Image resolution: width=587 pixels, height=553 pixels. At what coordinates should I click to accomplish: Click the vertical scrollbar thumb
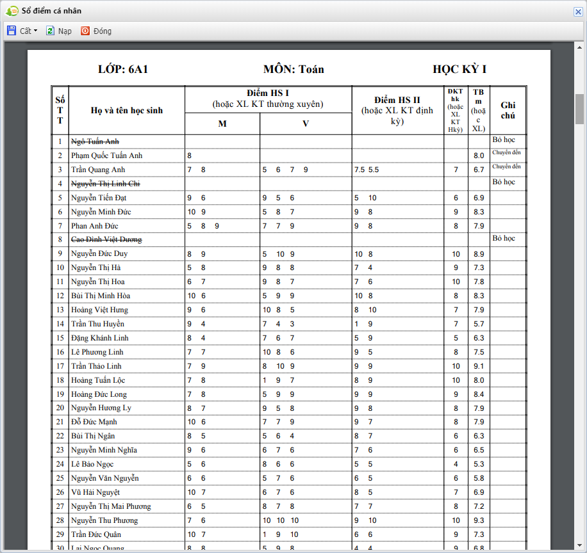click(579, 109)
